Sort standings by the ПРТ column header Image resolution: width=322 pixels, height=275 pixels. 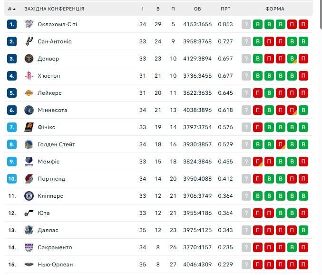click(x=225, y=9)
